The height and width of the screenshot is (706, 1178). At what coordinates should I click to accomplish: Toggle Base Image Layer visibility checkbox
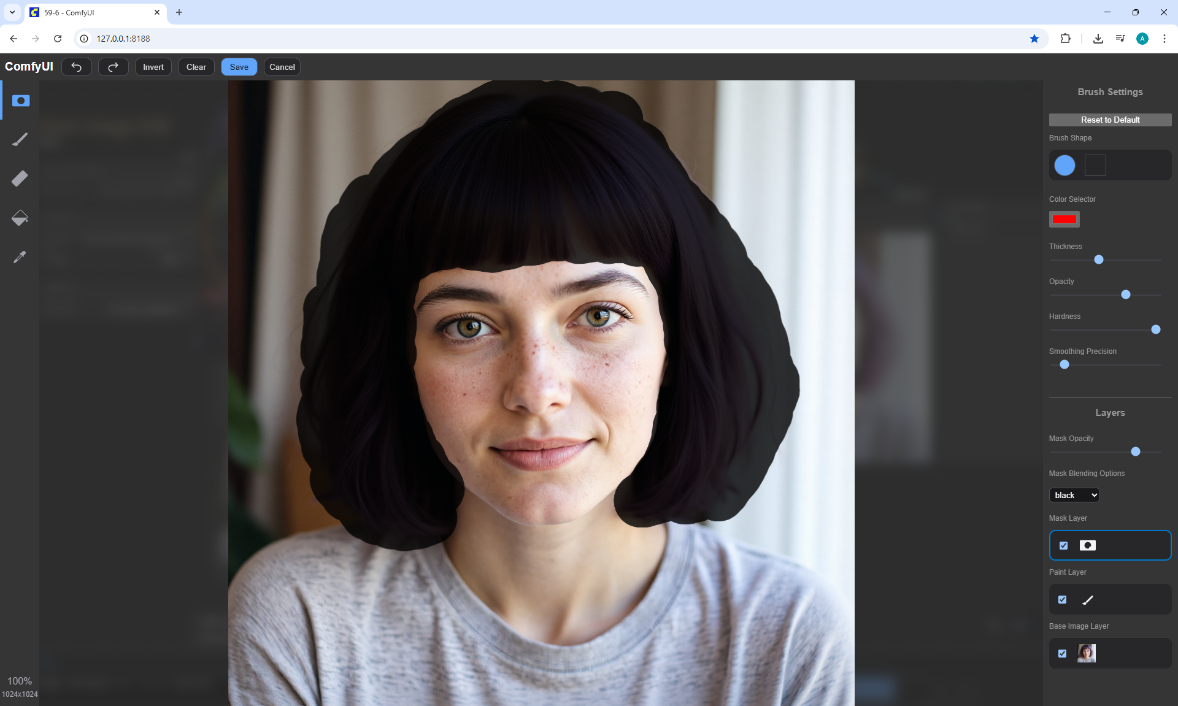(x=1063, y=653)
